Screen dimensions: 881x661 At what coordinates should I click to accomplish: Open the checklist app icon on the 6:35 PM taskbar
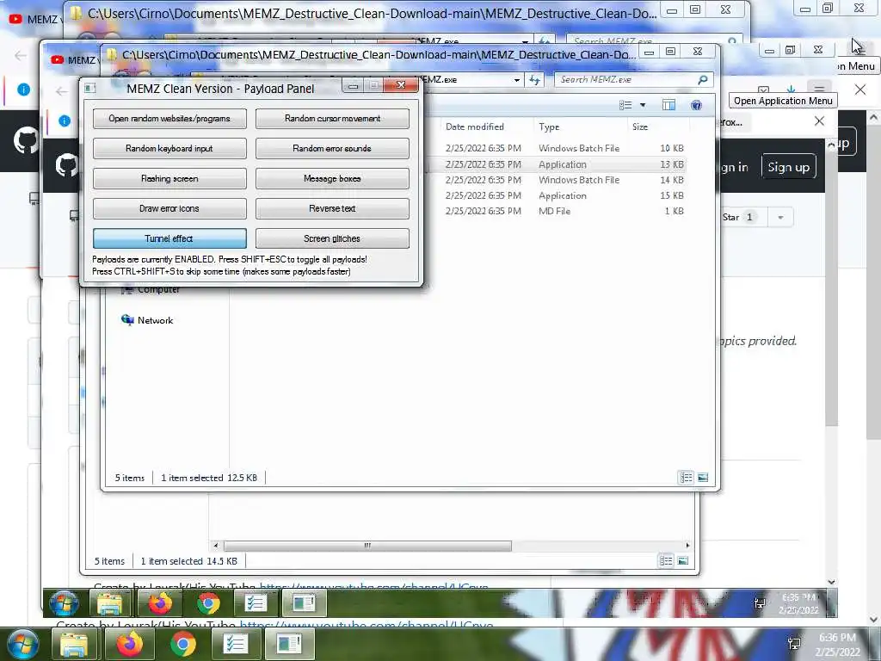255,604
